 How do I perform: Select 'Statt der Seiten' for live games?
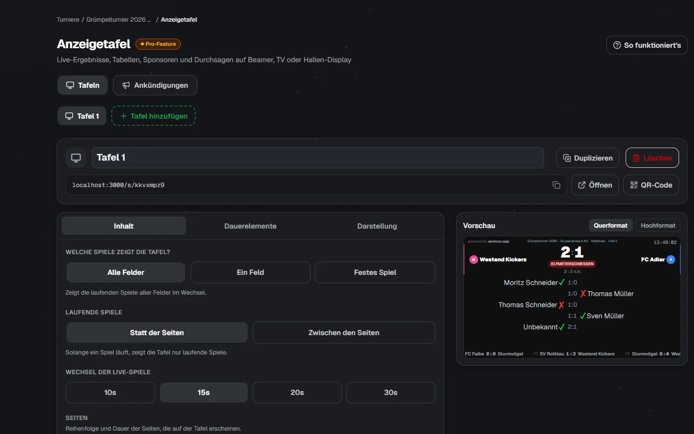tap(157, 333)
